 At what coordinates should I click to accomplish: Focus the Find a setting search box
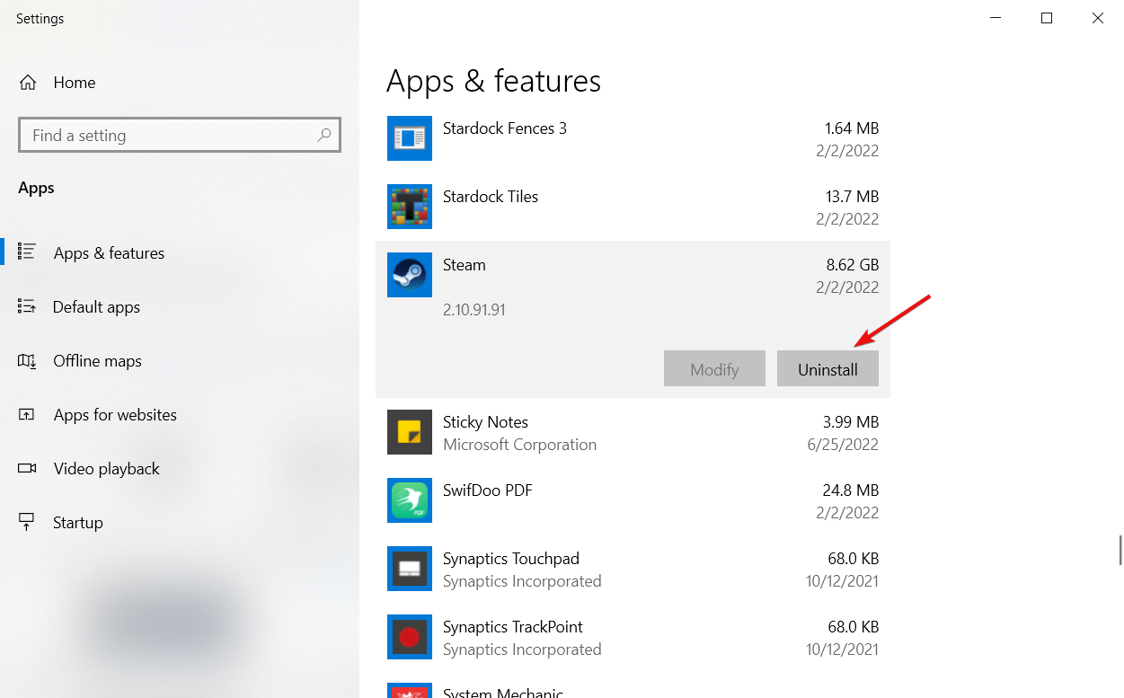180,136
